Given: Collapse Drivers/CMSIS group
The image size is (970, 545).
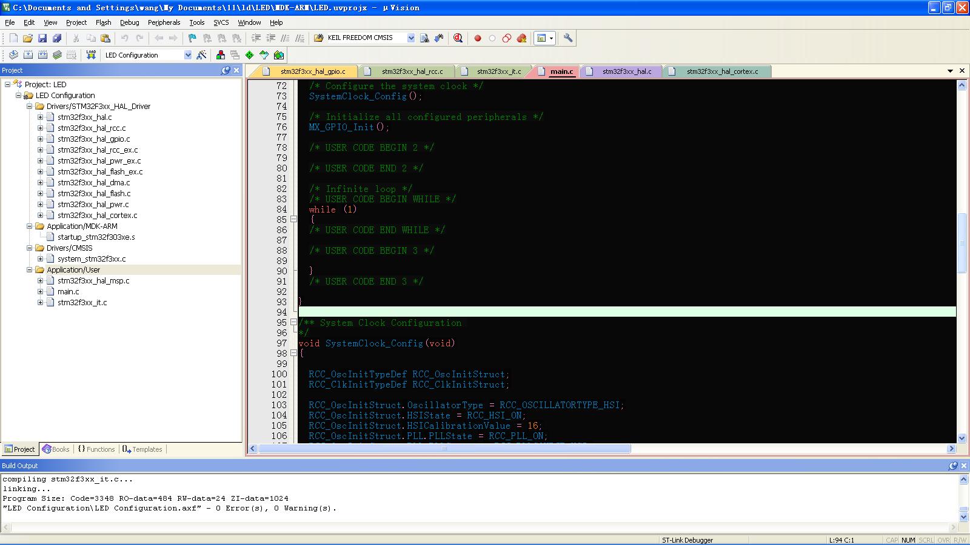Looking at the screenshot, I should tap(29, 248).
